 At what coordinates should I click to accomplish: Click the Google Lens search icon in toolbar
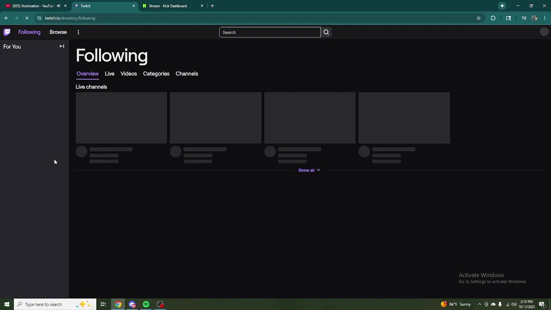click(x=508, y=18)
